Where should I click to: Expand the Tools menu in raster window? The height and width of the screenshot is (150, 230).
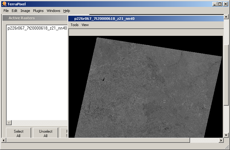pos(75,25)
